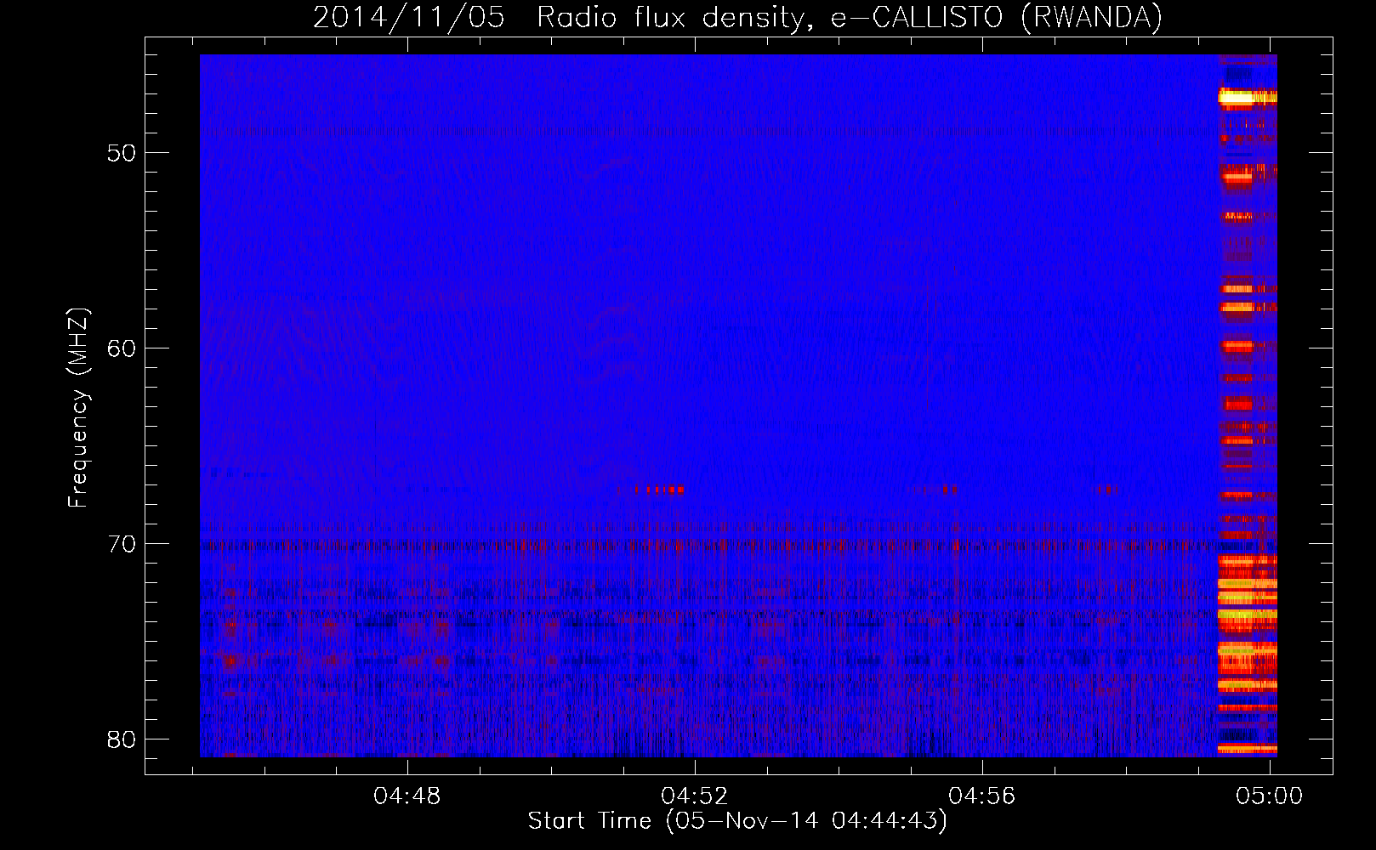Click the plot title "Radio flux density, e-CALLISTO (RWANDA)"

850,18
